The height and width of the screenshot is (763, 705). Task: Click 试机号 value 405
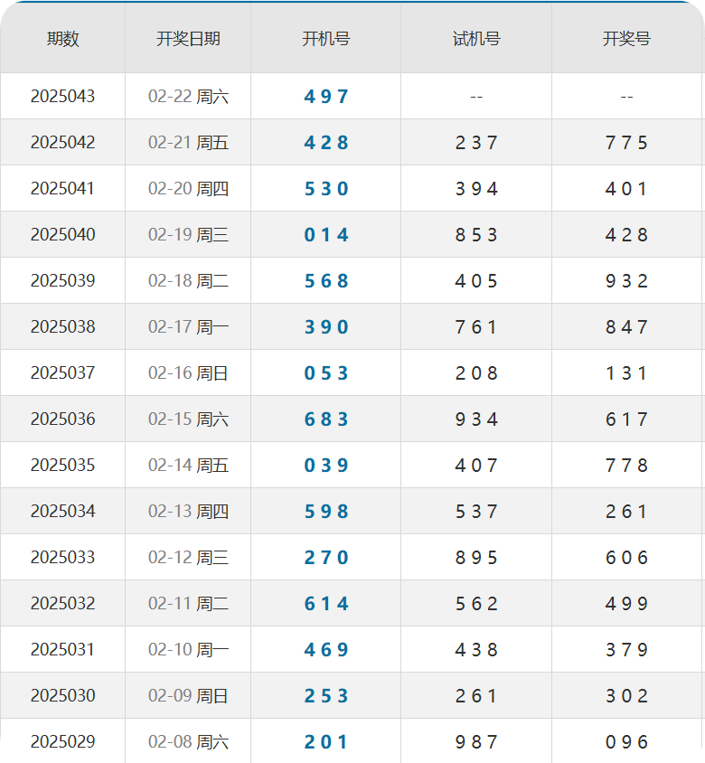pyautogui.click(x=476, y=281)
